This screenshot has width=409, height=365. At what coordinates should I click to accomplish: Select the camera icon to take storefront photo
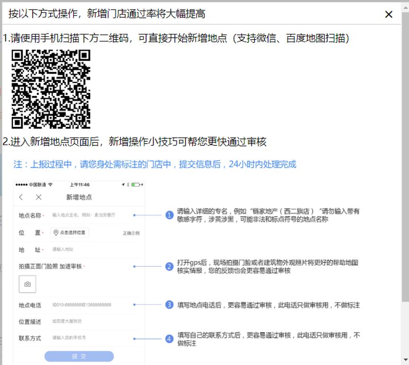click(x=27, y=284)
